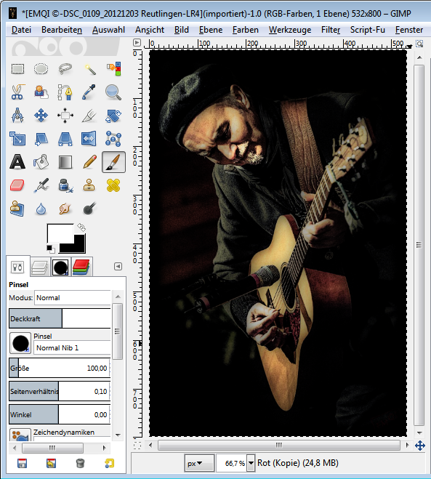This screenshot has width=431, height=479.
Task: Open the Werkzeuge menu
Action: click(290, 30)
